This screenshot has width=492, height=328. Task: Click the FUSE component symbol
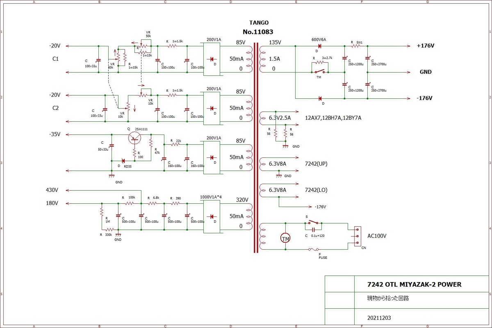point(314,249)
